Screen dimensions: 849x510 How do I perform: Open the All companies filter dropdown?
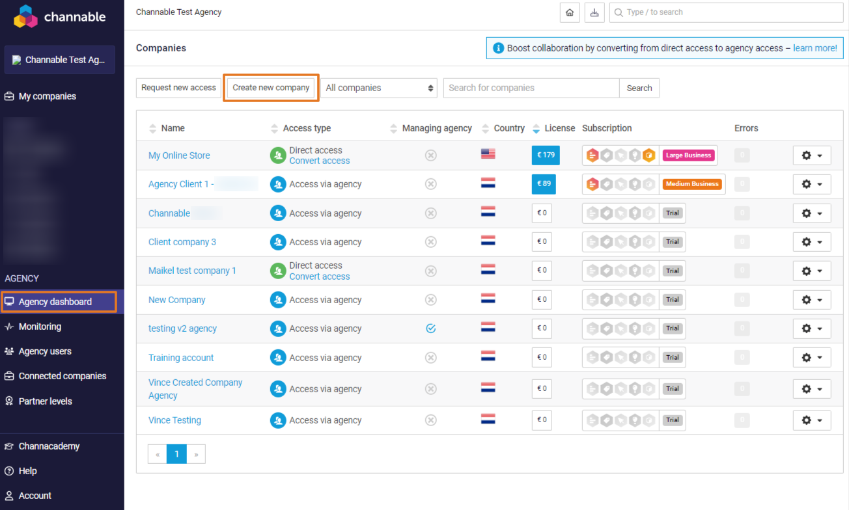pos(379,88)
